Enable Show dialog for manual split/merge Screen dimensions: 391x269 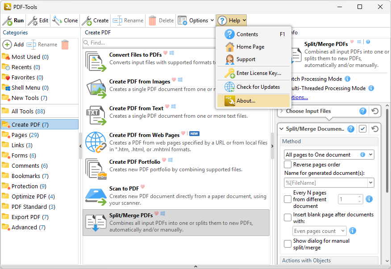tap(287, 244)
